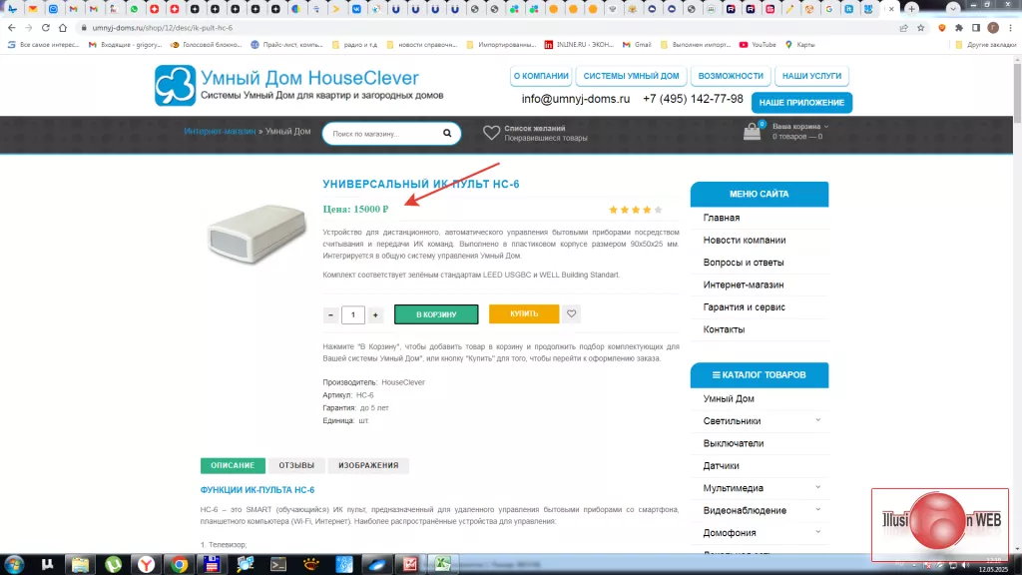Image resolution: width=1022 pixels, height=575 pixels.
Task: Open Brave shield icon in address bar
Action: coord(941,28)
